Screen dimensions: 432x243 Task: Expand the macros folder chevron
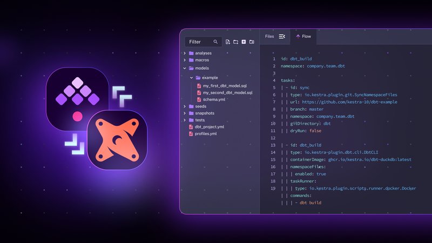[x=185, y=60]
